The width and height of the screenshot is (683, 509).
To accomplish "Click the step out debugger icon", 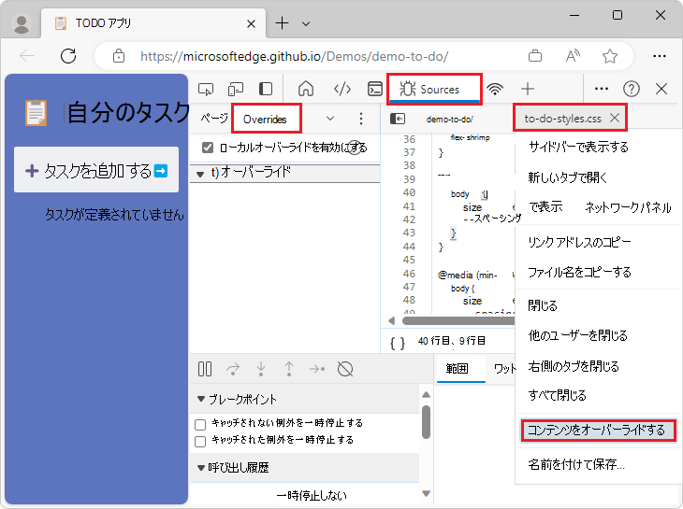I will [289, 369].
